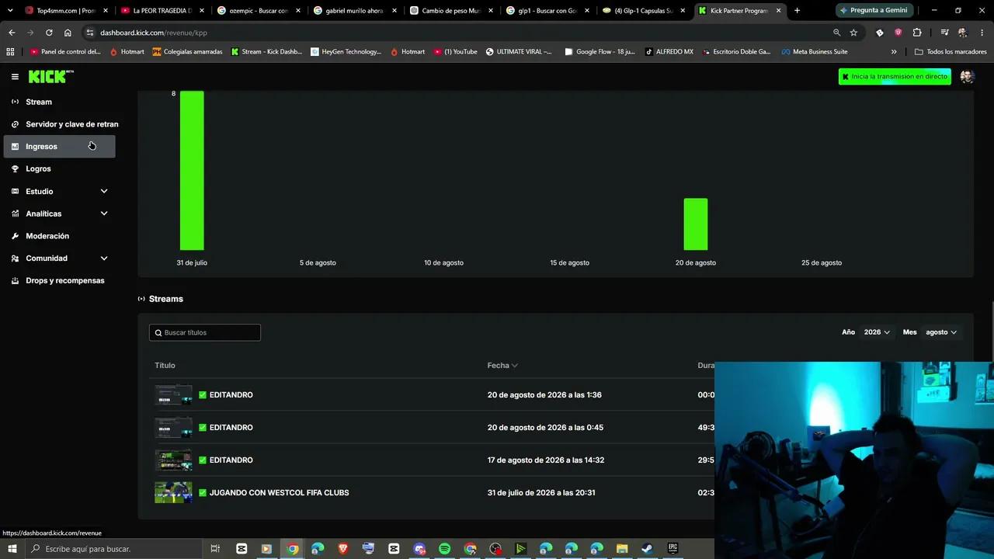The width and height of the screenshot is (994, 559).
Task: Open a new browser tab
Action: point(797,11)
